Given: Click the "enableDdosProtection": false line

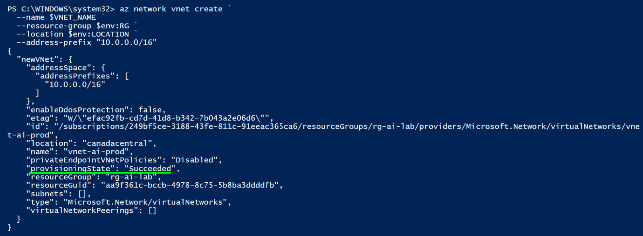Looking at the screenshot, I should point(96,110).
